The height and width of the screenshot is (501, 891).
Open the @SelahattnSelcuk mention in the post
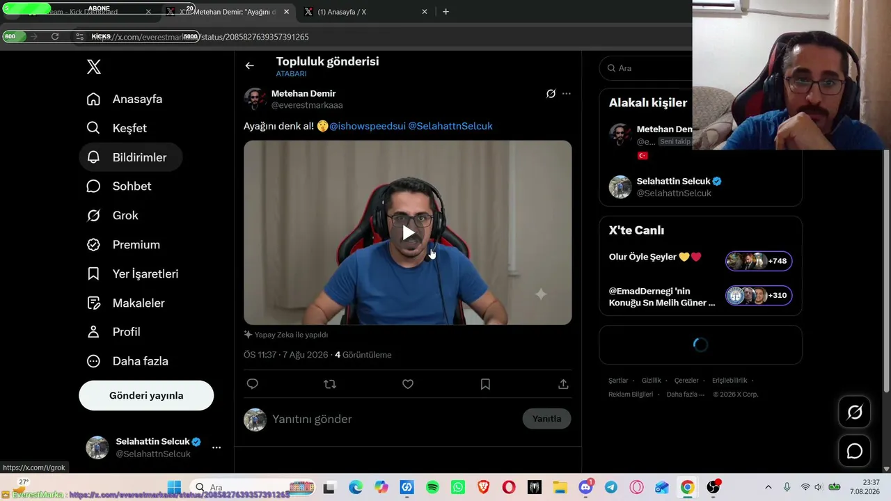[450, 126]
